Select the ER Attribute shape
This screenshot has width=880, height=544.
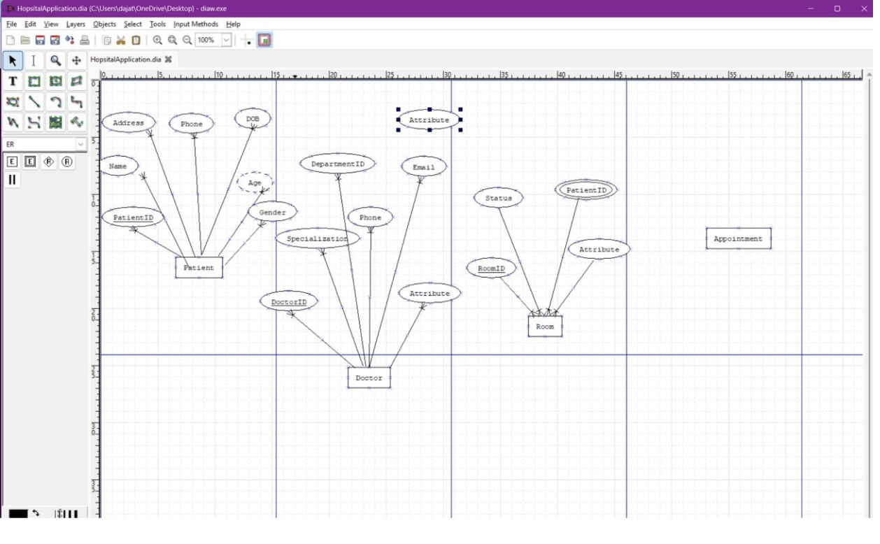coord(65,162)
